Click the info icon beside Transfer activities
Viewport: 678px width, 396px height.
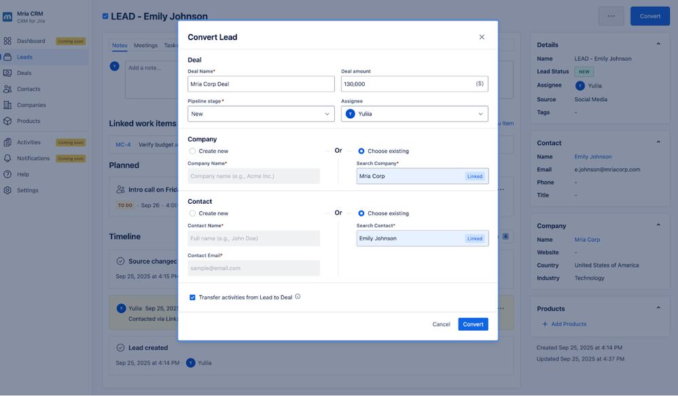(x=298, y=297)
